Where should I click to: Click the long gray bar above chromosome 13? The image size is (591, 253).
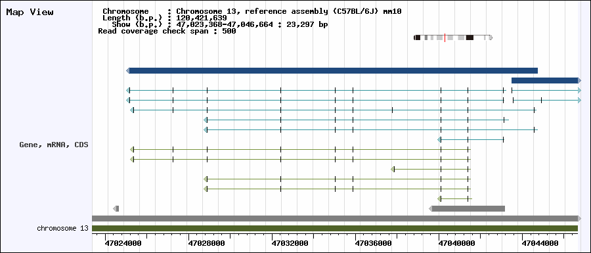click(x=337, y=218)
